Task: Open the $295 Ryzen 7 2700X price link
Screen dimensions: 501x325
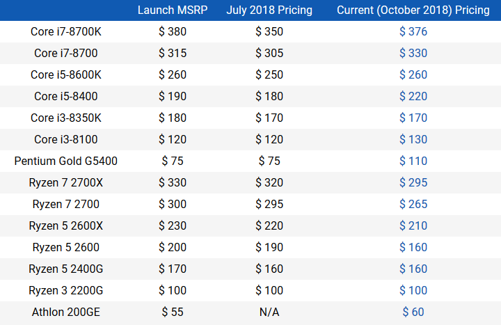Action: pyautogui.click(x=413, y=183)
